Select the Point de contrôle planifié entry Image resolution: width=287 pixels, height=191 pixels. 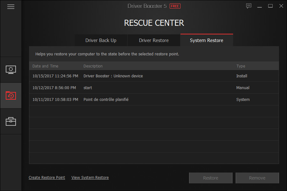click(x=128, y=99)
